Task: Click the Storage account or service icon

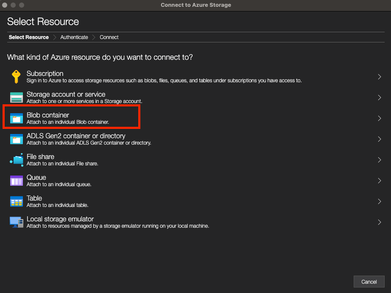Action: [x=16, y=98]
